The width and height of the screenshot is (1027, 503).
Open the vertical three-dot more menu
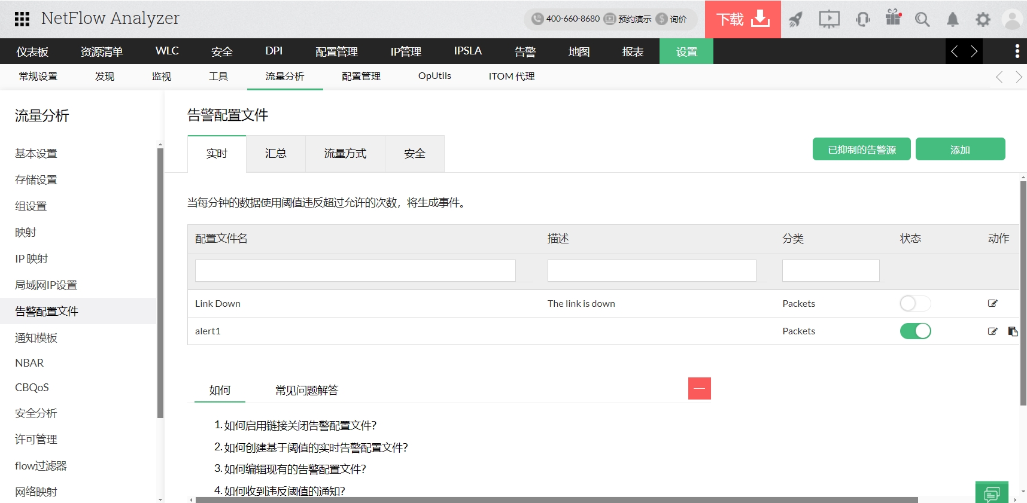(1017, 51)
